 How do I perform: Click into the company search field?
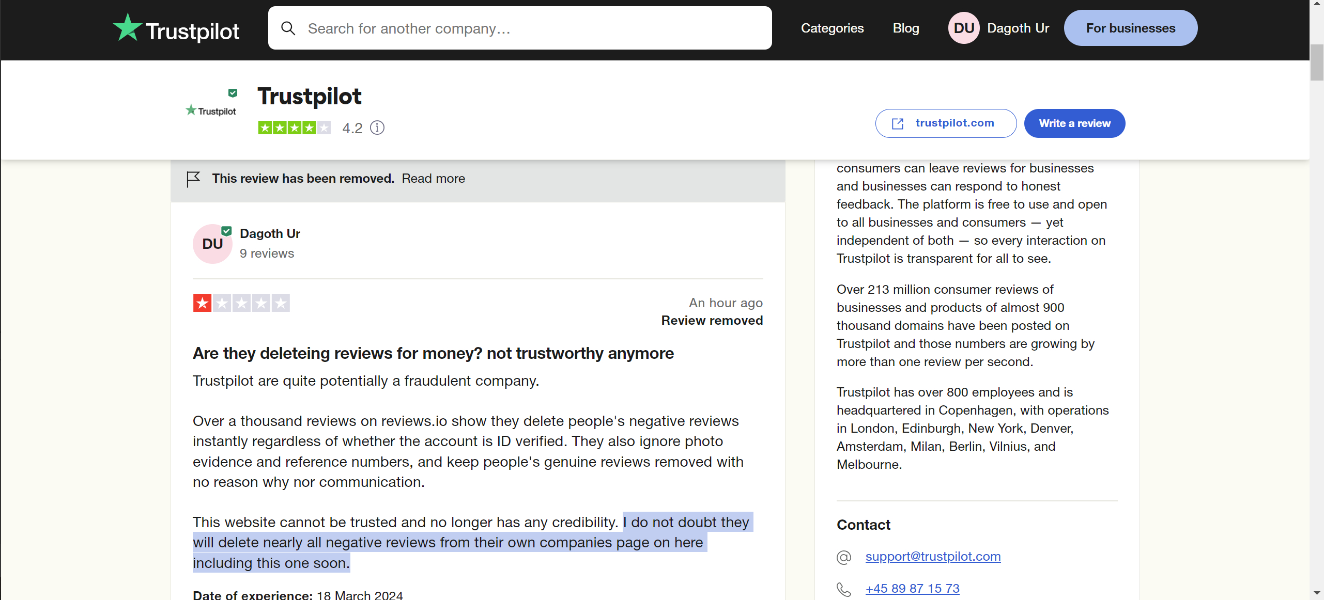[532, 28]
